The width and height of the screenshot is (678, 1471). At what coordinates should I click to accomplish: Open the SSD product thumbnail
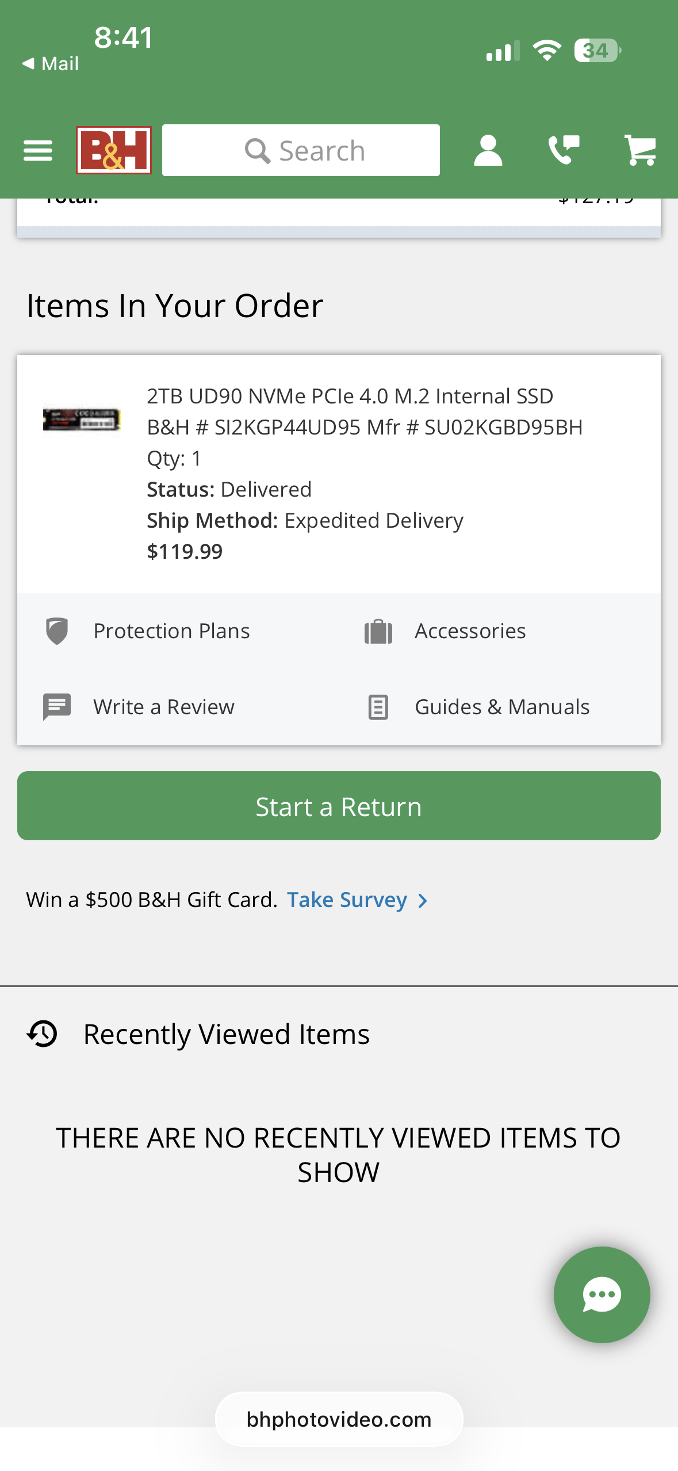[82, 420]
